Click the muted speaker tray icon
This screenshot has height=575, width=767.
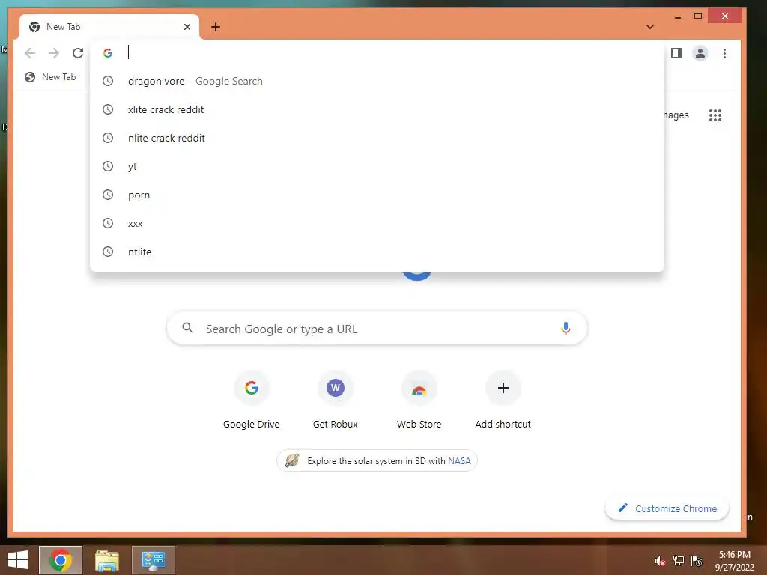(660, 561)
